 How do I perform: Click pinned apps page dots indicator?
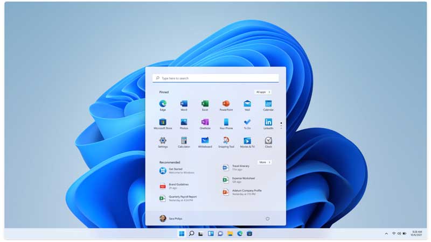click(x=281, y=125)
